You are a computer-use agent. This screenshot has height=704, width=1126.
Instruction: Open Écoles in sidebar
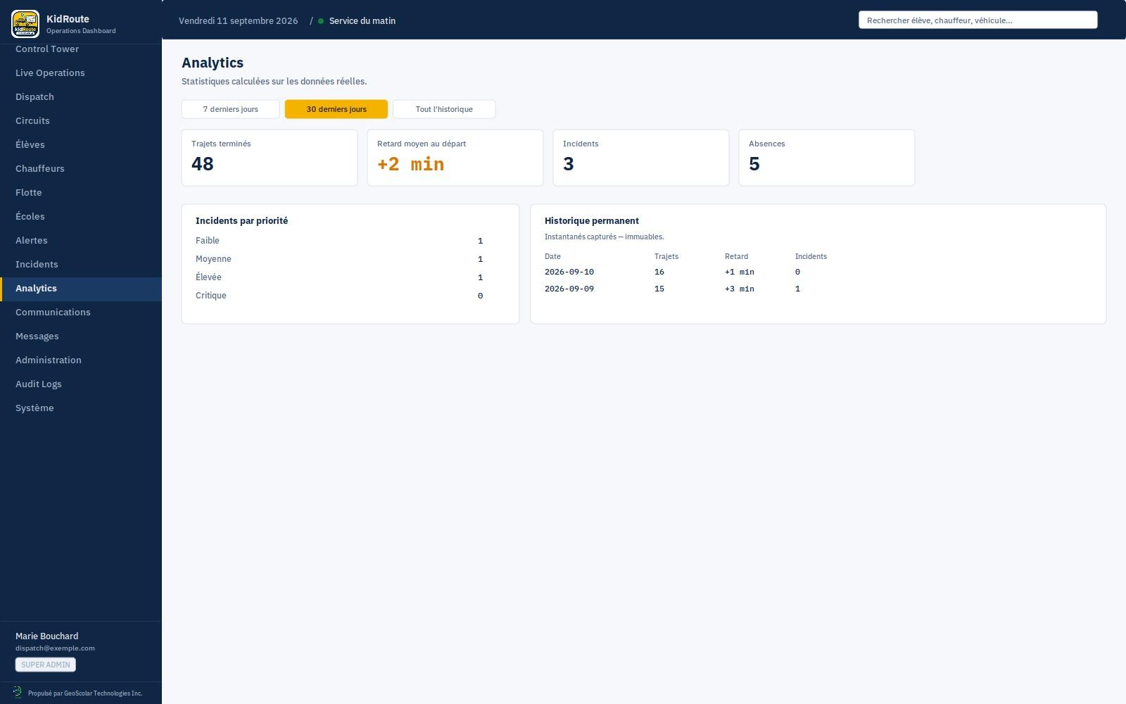click(81, 217)
